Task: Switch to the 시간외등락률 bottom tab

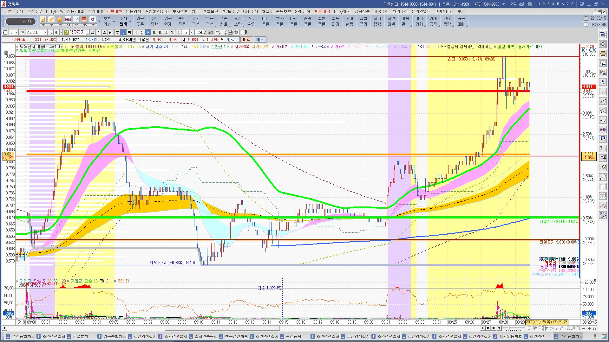Action: pos(510,336)
